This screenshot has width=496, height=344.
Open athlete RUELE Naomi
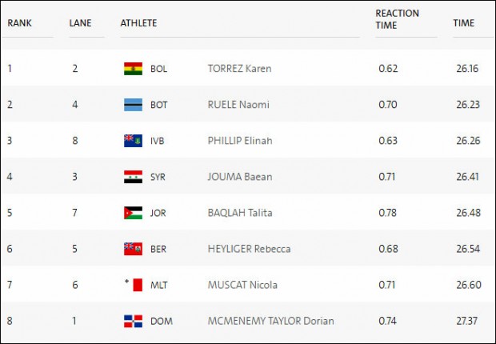(238, 105)
